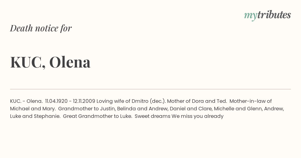Click the death date 12.11.2009
Image resolution: width=301 pixels, height=158 pixels.
point(84,101)
